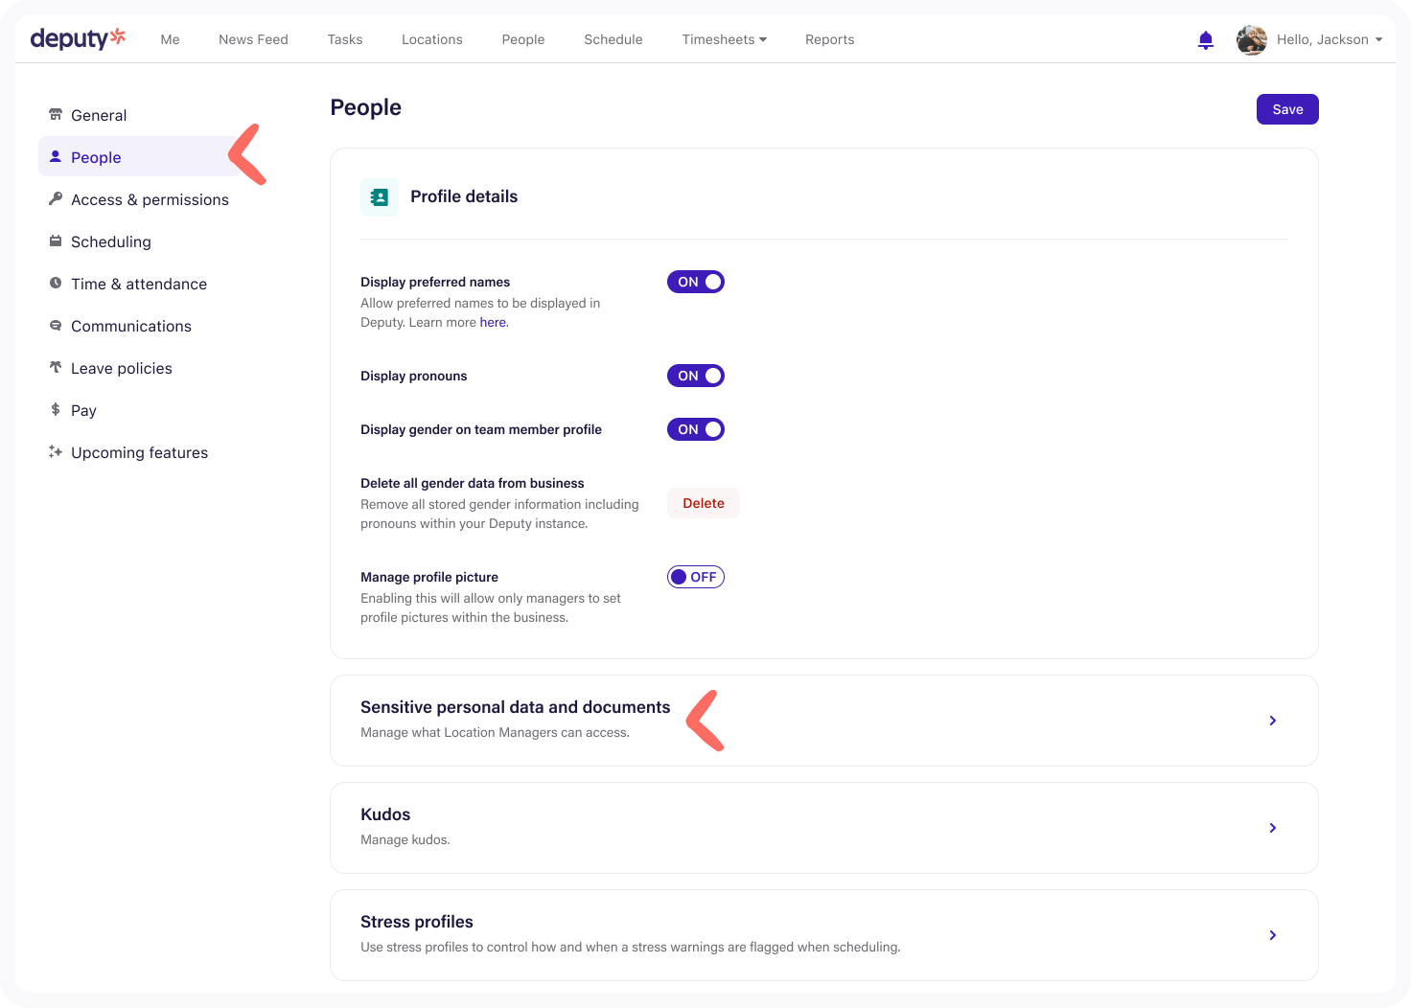Click the key icon for Access & permissions
Screen dimensions: 1411x1008
tap(56, 199)
